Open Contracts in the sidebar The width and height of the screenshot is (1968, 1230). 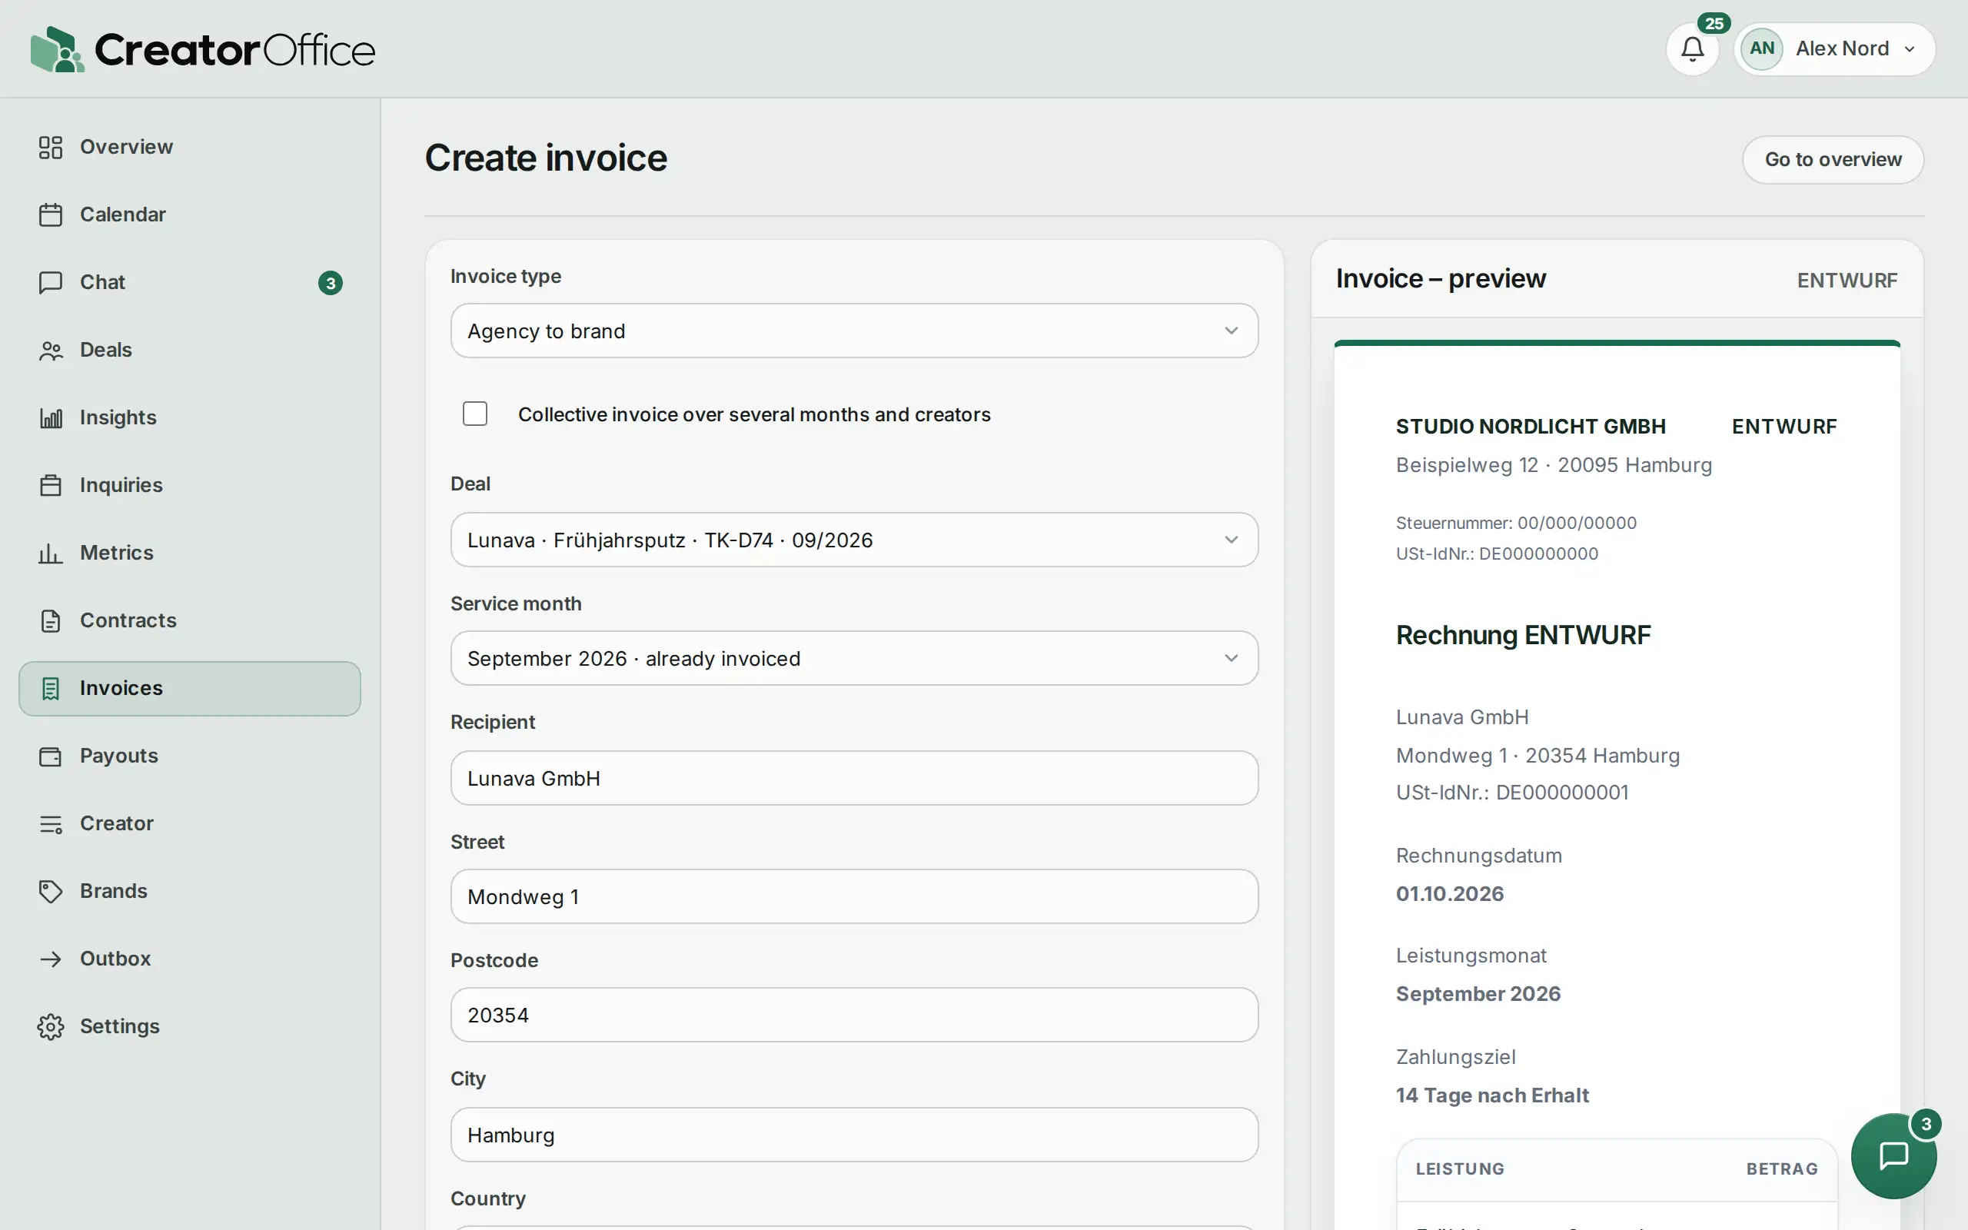pyautogui.click(x=189, y=620)
